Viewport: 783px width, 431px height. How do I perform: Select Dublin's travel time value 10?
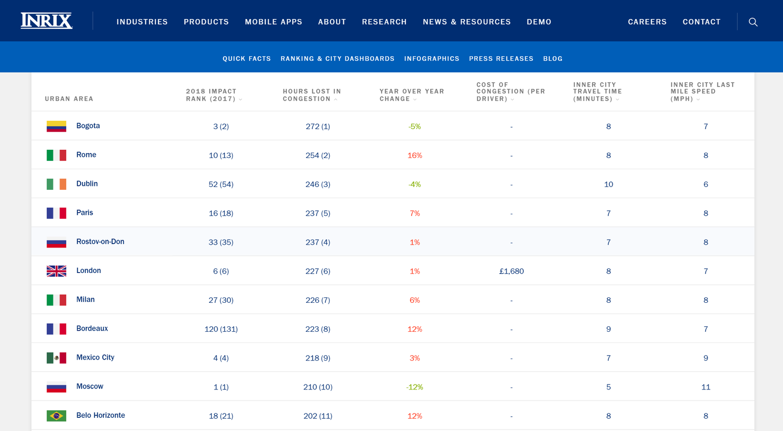(x=609, y=184)
